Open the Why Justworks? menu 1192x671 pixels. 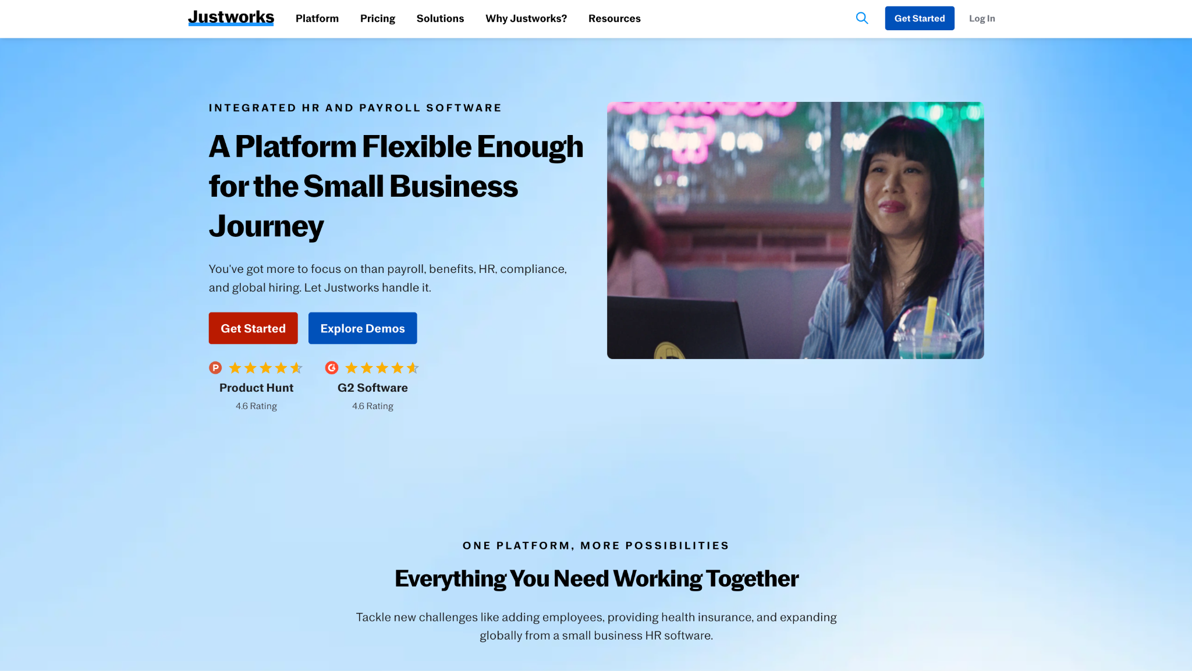click(x=526, y=19)
